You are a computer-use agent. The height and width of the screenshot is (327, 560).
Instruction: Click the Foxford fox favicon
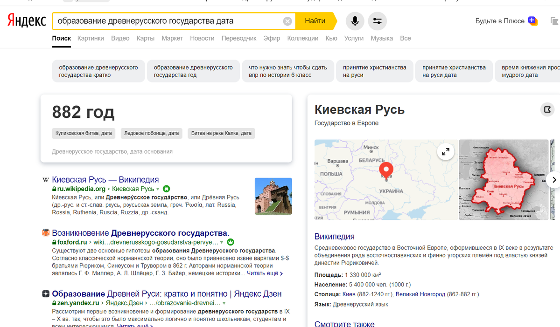tap(46, 233)
